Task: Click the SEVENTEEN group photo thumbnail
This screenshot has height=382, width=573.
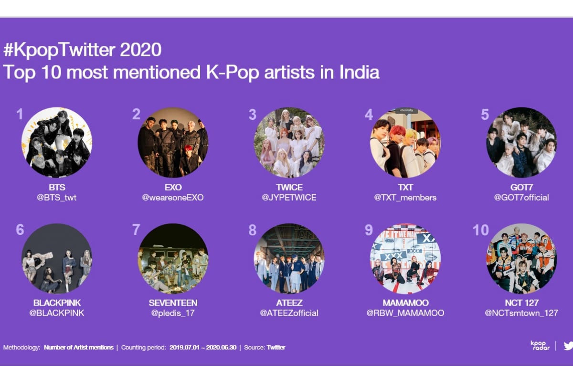Action: [173, 258]
